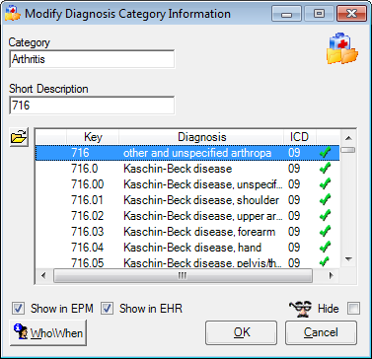Open the yellow folder icon beside diagnosis list

tap(19, 137)
